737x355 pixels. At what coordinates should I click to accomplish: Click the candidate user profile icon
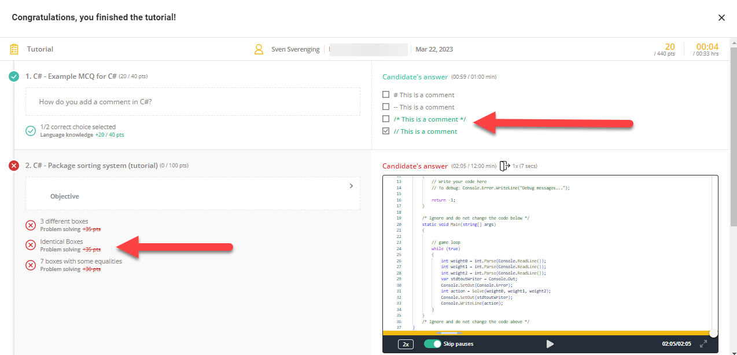(x=259, y=49)
